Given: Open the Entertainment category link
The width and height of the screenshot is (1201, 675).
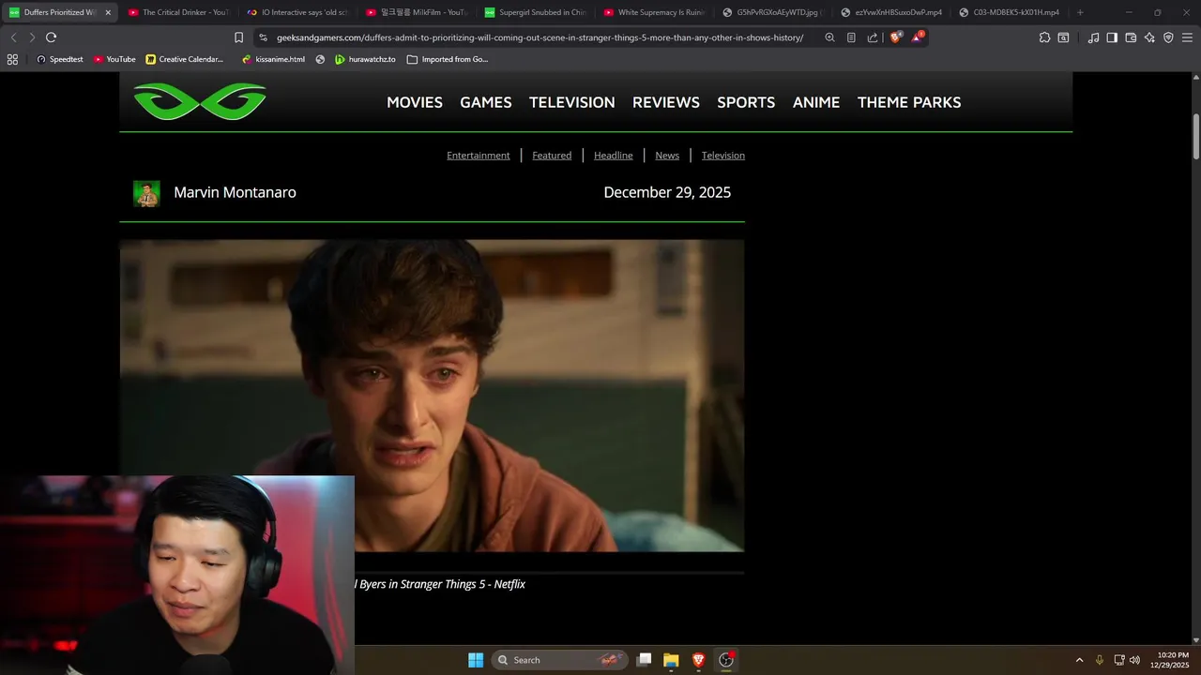Looking at the screenshot, I should click(479, 156).
